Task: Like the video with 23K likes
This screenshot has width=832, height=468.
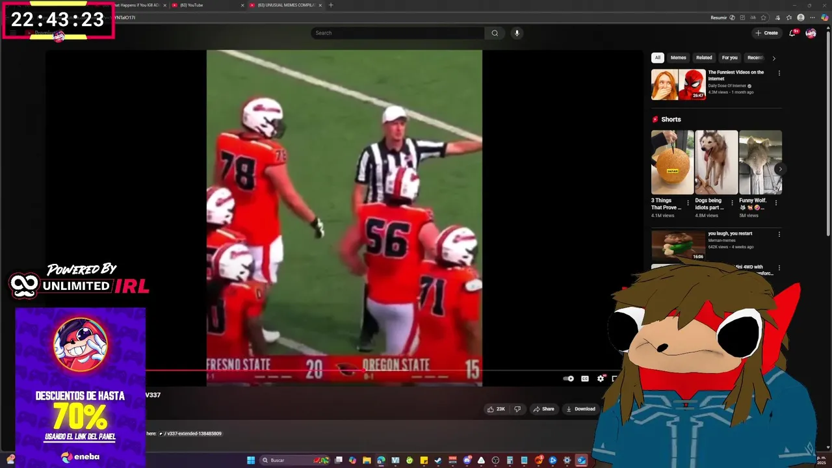Action: click(496, 409)
